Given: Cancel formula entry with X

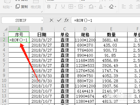Looking at the screenshot, I should coord(52,20).
